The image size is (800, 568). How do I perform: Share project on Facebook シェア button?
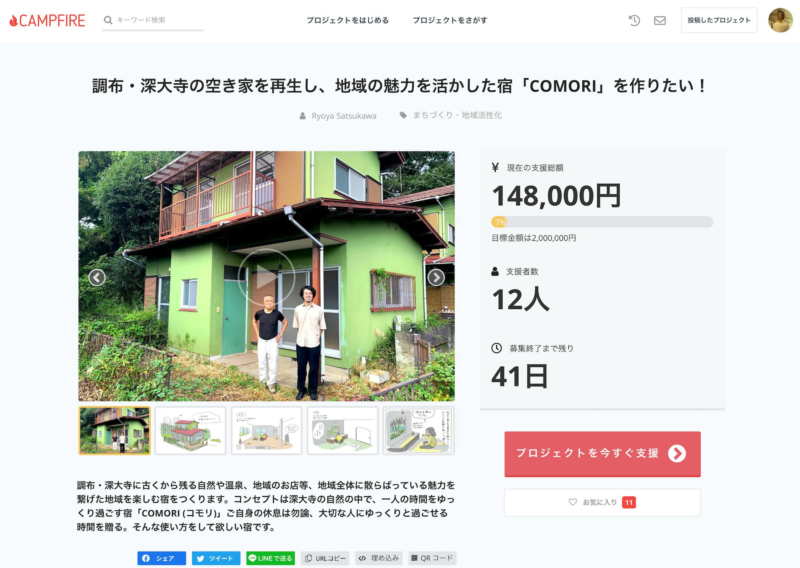[x=161, y=558]
